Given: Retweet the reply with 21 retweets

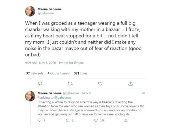Looking at the screenshot, I should point(68,121).
